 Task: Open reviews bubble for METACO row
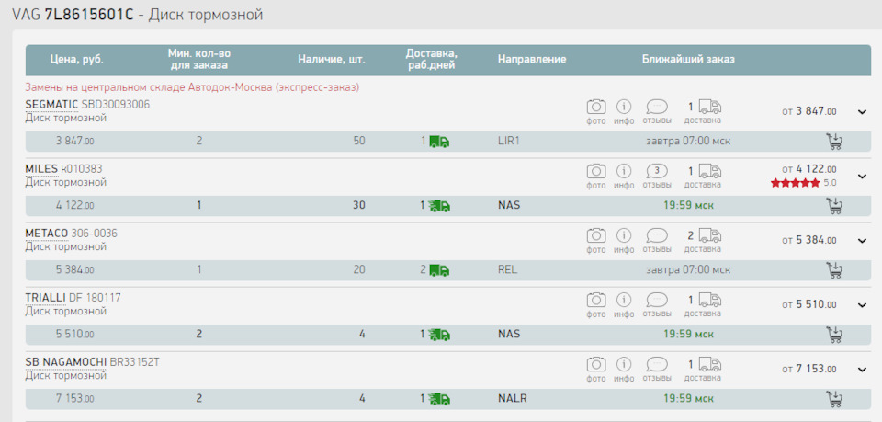point(657,235)
